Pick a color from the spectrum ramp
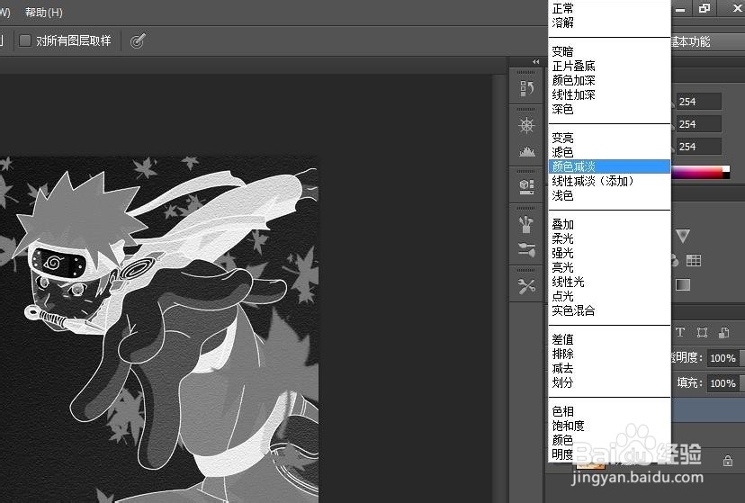Viewport: 745px width, 503px height. pyautogui.click(x=700, y=172)
